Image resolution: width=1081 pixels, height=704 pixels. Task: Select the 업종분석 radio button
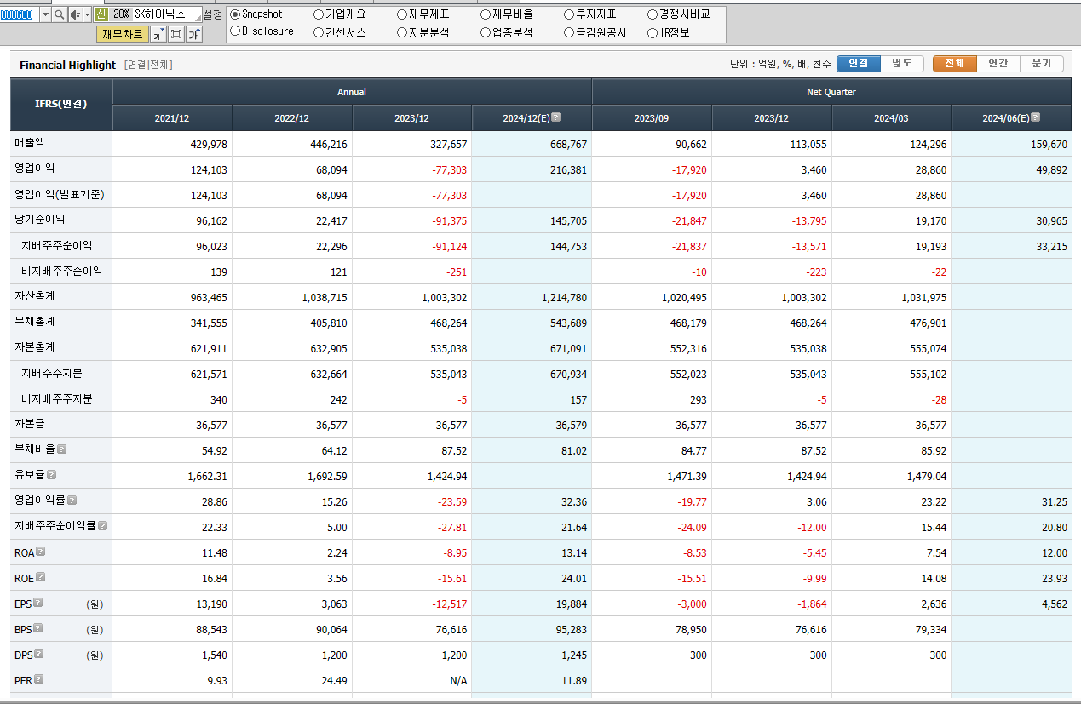coord(486,32)
